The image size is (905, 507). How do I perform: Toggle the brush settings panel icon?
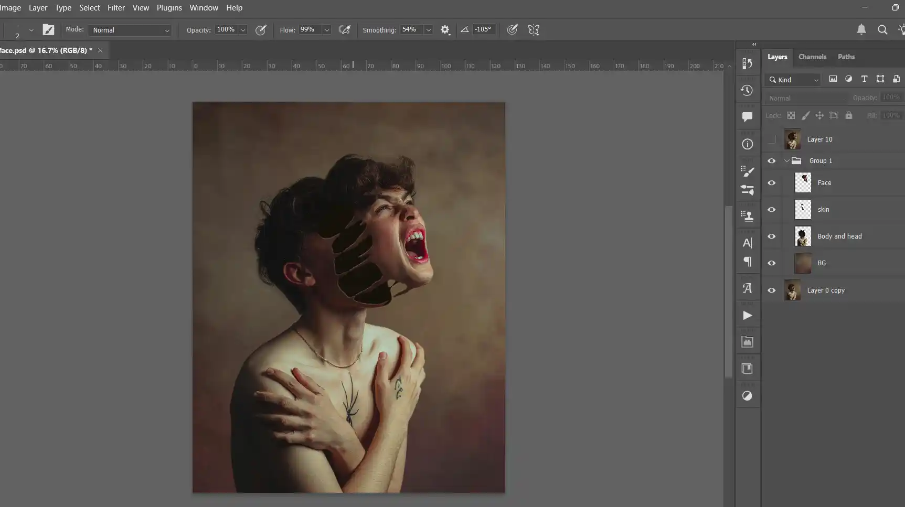click(48, 30)
